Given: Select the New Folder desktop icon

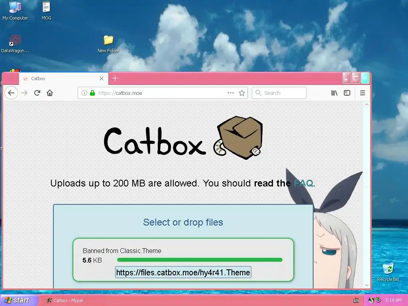Looking at the screenshot, I should pyautogui.click(x=108, y=43).
